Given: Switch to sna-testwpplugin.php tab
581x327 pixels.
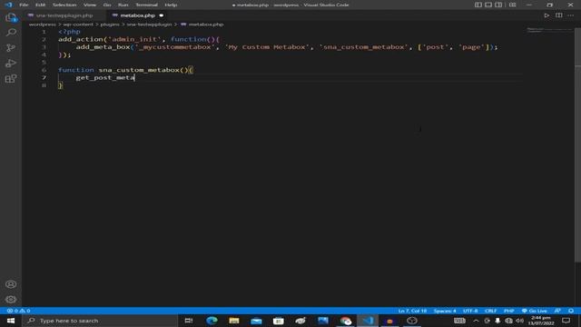Looking at the screenshot, I should tap(64, 15).
